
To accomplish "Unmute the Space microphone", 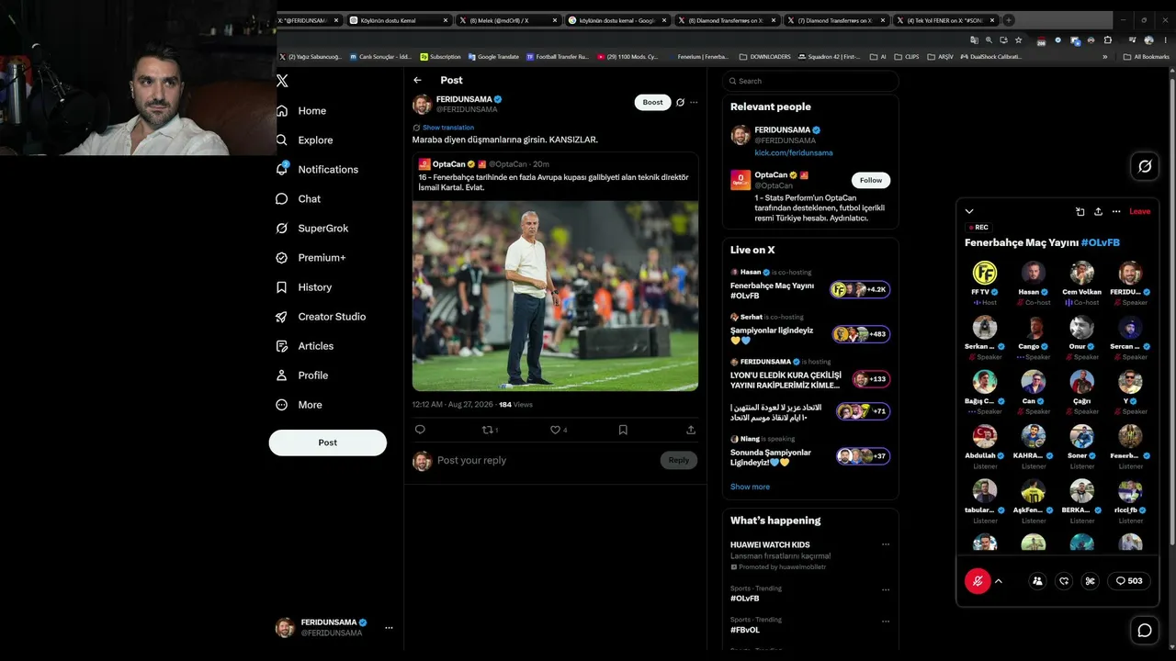I will 978,581.
